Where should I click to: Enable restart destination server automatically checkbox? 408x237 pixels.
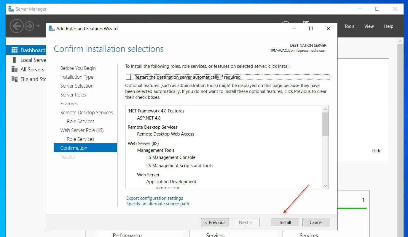click(128, 77)
